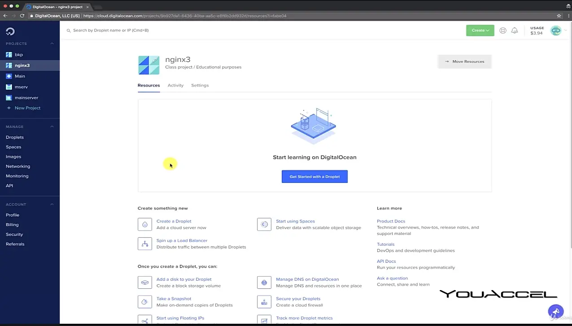Click Get Started with a Droplet
This screenshot has width=572, height=326.
pos(314,177)
